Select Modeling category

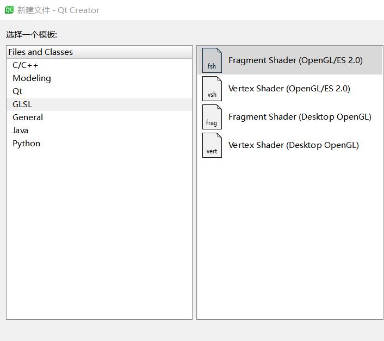[99, 78]
